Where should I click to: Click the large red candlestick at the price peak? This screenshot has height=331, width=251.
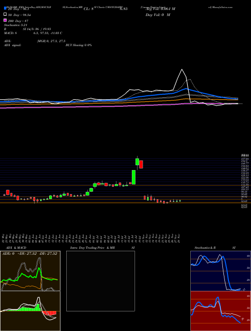[x=141, y=164]
